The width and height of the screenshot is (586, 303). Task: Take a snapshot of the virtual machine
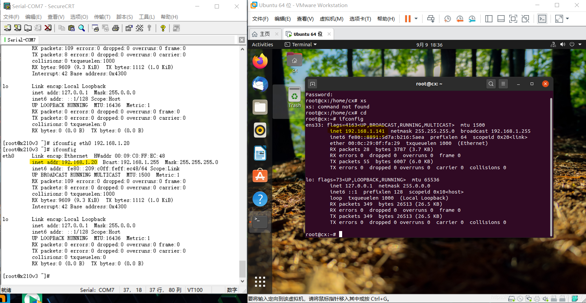point(448,19)
